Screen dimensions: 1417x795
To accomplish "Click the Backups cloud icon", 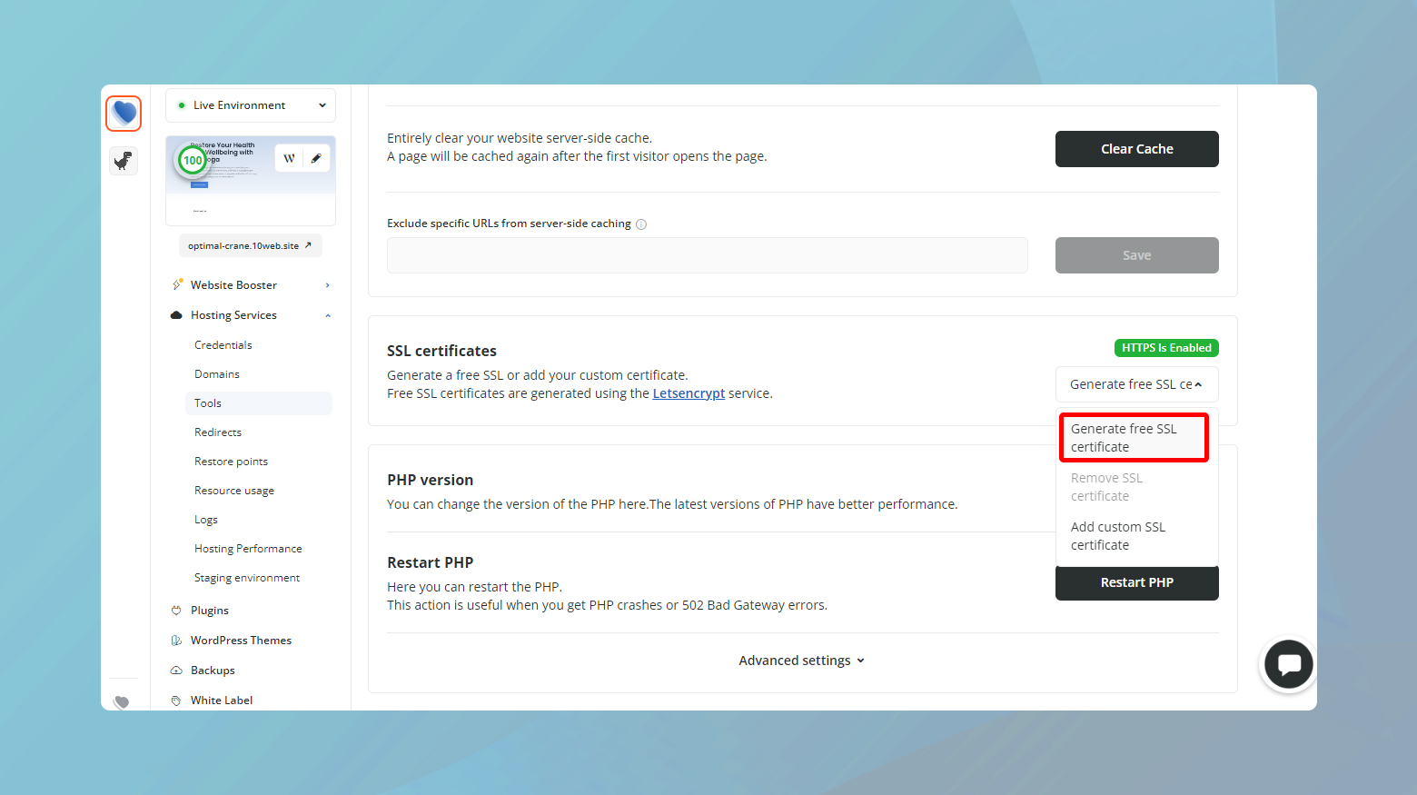I will (176, 670).
